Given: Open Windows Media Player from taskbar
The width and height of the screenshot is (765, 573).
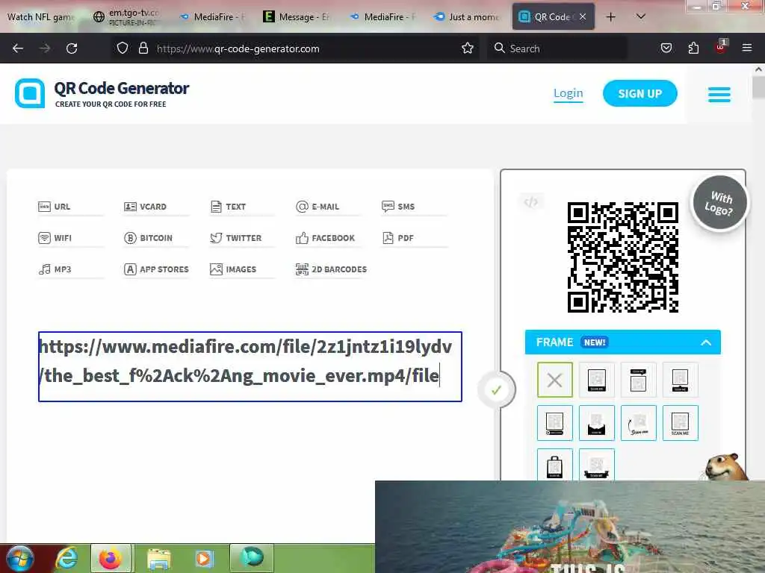Looking at the screenshot, I should point(204,558).
